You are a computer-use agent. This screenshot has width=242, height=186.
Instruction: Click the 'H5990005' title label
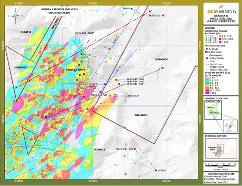[x=161, y=60]
